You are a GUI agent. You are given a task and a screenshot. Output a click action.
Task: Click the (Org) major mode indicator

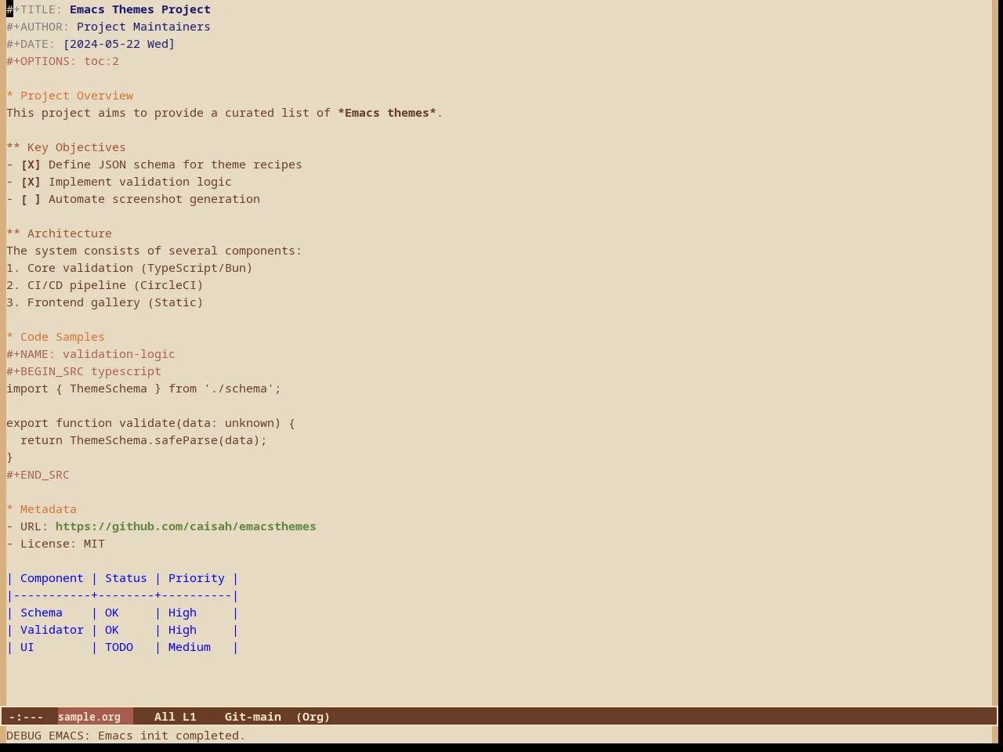313,717
